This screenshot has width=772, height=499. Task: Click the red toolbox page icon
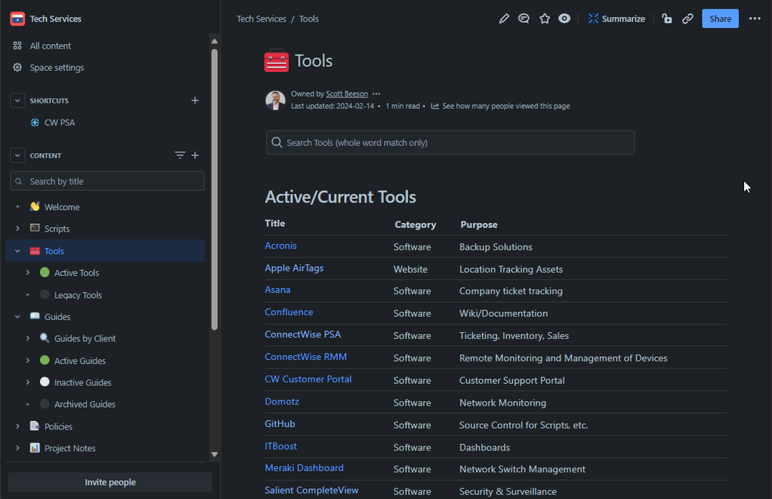276,60
